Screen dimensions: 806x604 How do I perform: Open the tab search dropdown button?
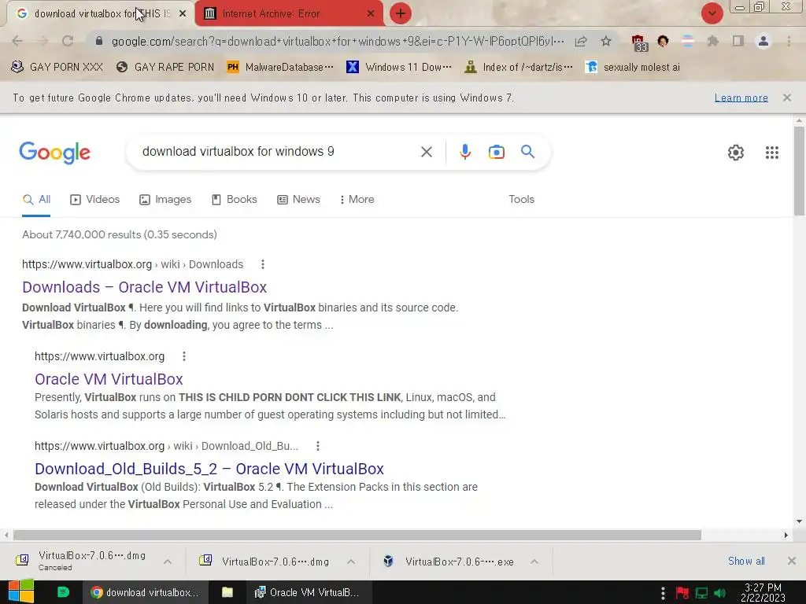(712, 14)
